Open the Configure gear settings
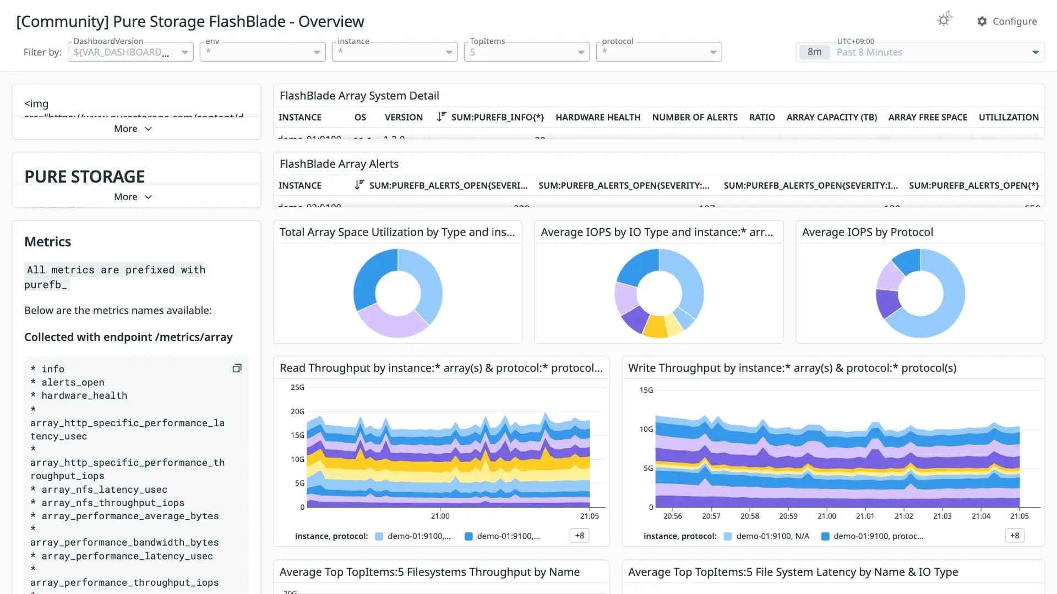 1006,21
